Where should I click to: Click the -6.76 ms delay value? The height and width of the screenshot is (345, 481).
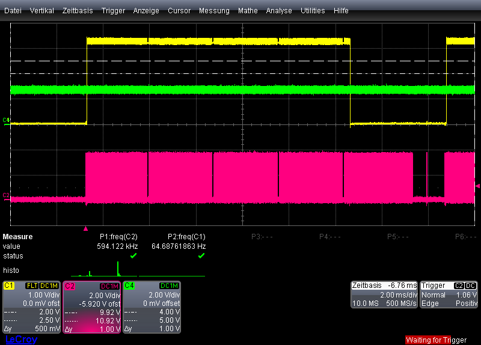click(402, 285)
